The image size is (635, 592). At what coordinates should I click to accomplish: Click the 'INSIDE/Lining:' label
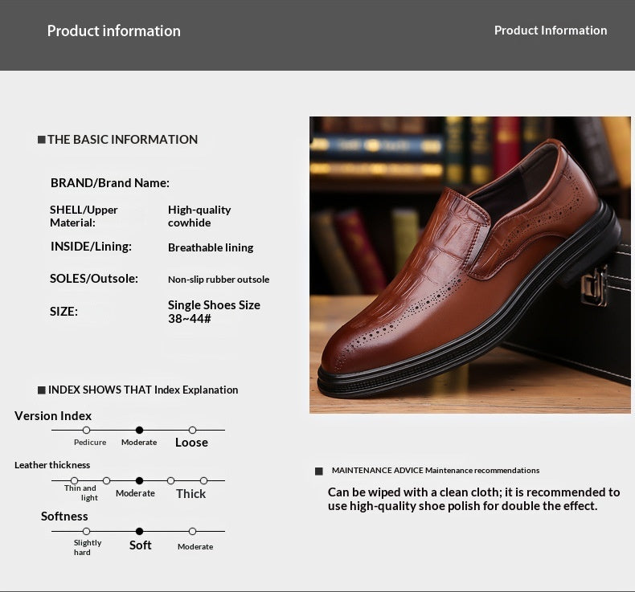(91, 247)
